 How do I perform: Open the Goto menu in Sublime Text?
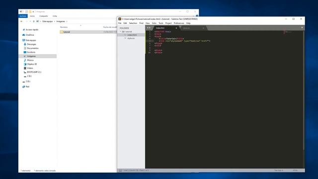tap(154, 23)
